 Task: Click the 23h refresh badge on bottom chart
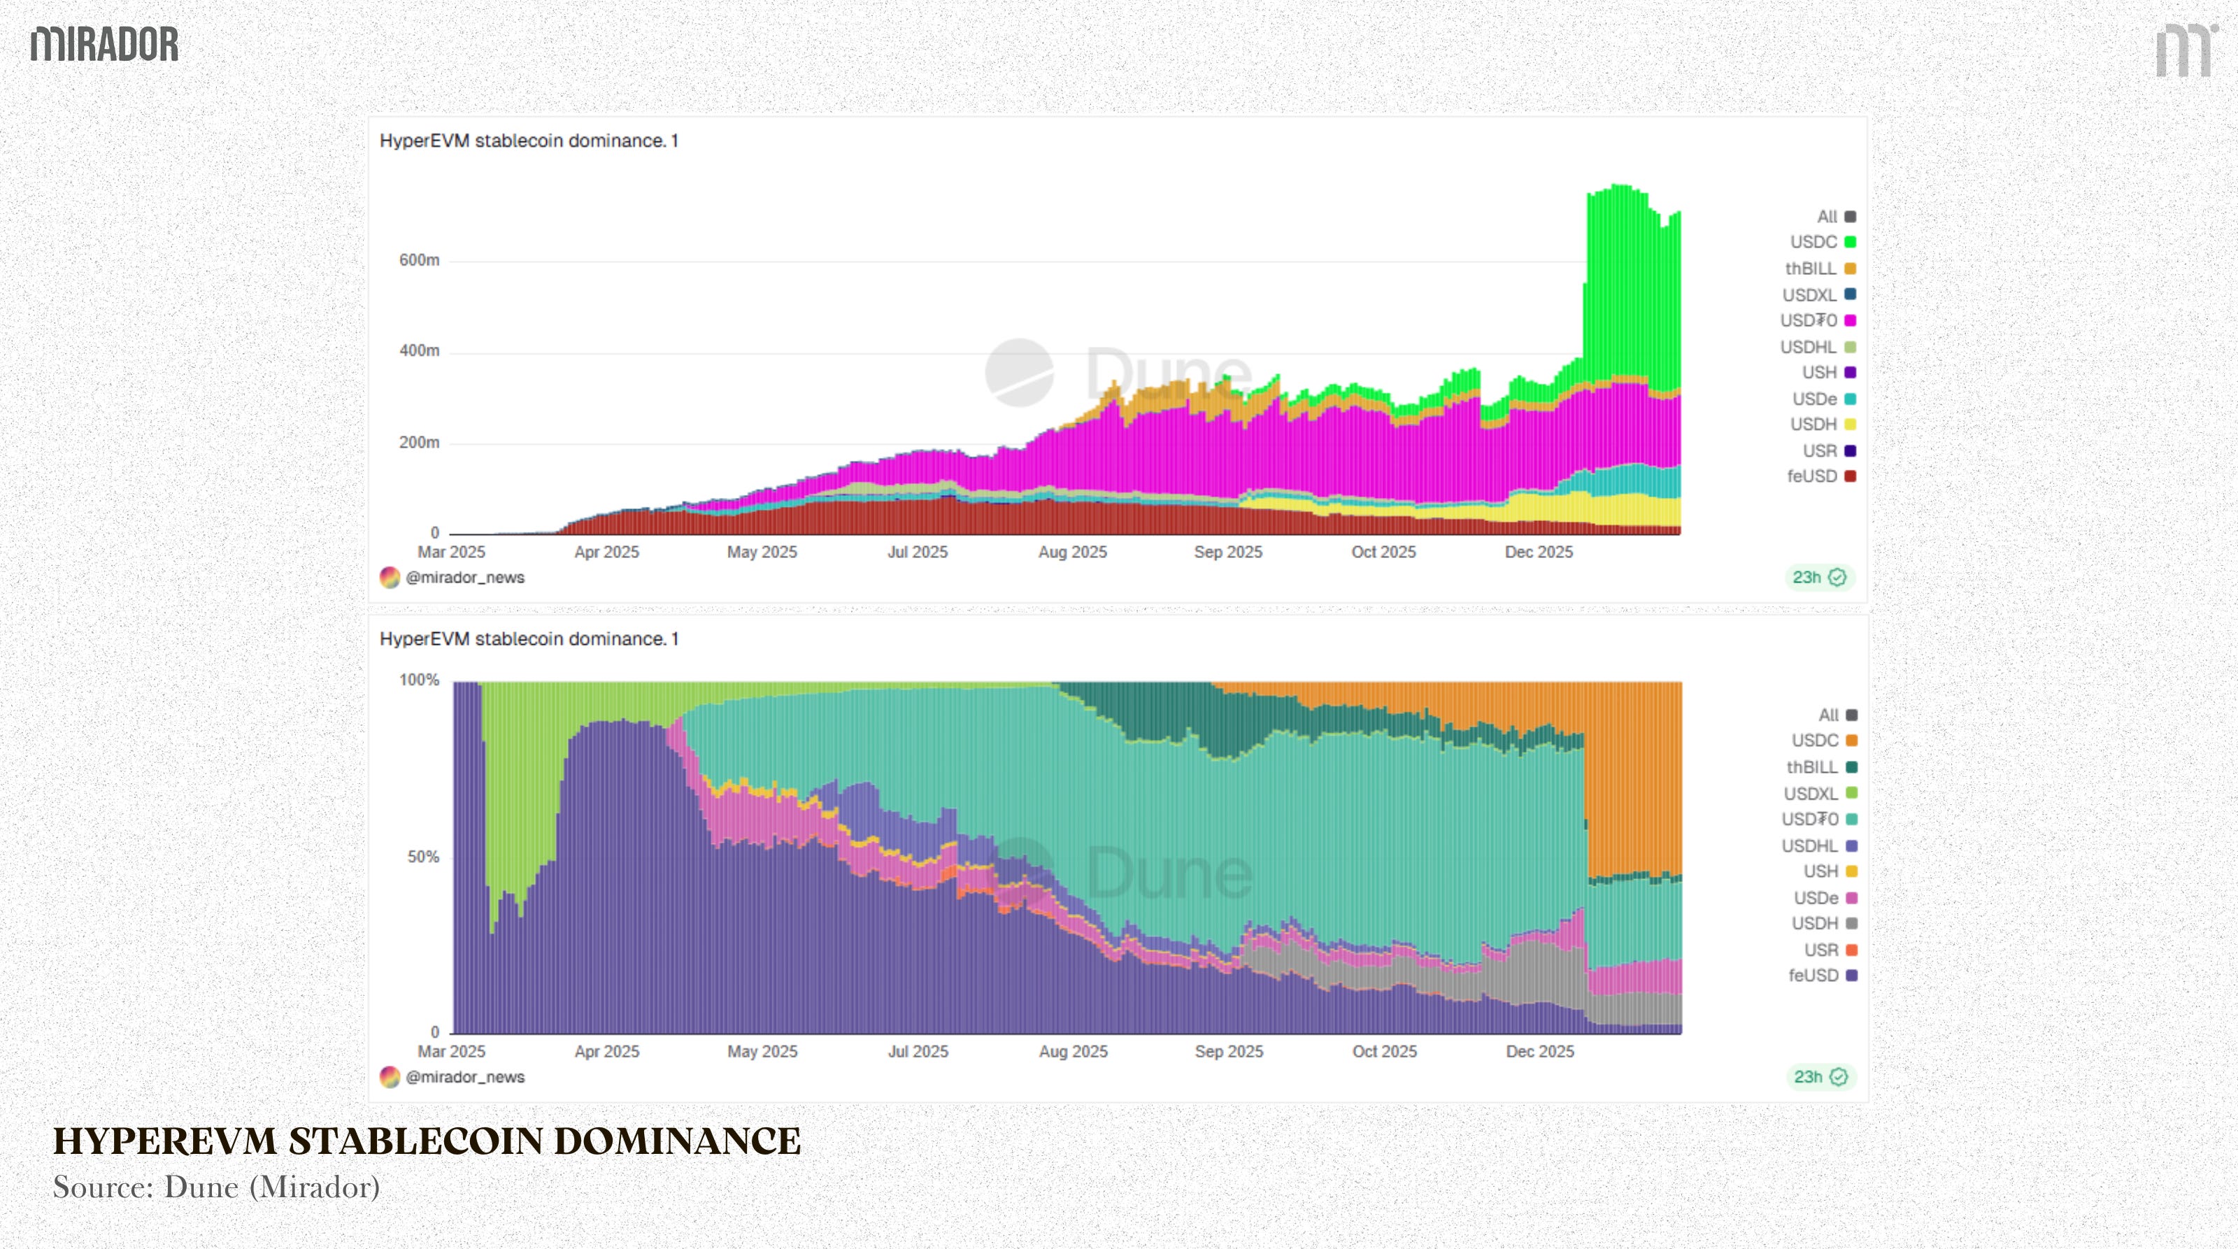pyautogui.click(x=1821, y=1077)
